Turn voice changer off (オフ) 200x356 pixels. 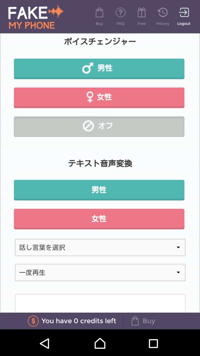(x=99, y=126)
